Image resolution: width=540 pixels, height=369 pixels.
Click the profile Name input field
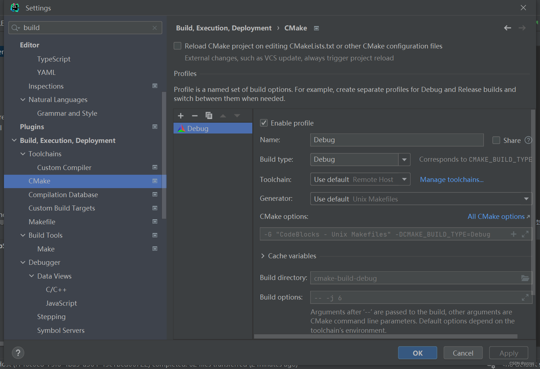397,140
